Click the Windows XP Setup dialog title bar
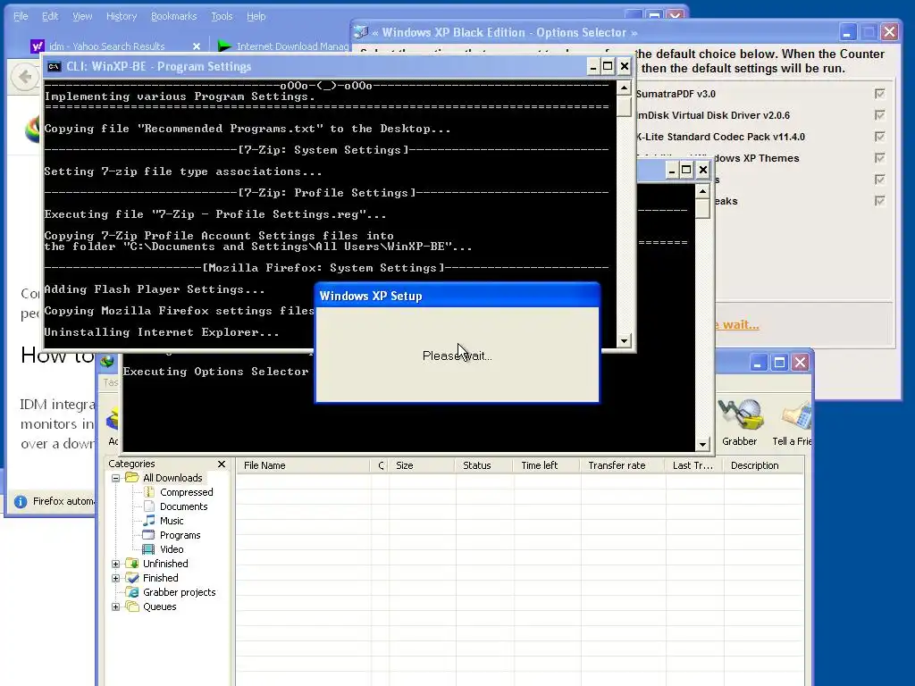Viewport: 915px width, 686px height. pos(457,296)
